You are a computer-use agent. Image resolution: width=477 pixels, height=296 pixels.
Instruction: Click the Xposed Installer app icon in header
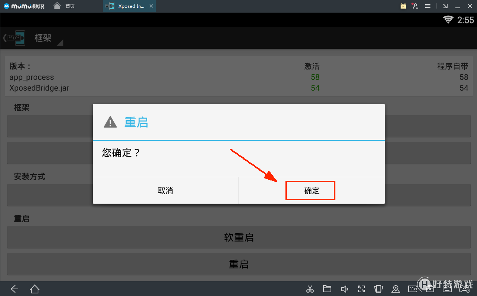click(16, 38)
